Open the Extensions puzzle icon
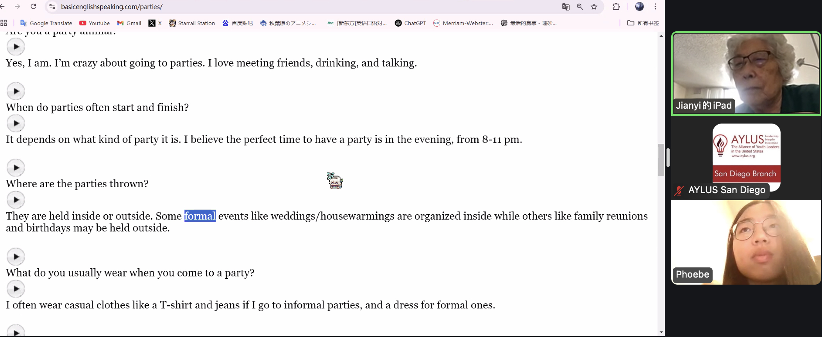This screenshot has height=337, width=822. pos(616,7)
